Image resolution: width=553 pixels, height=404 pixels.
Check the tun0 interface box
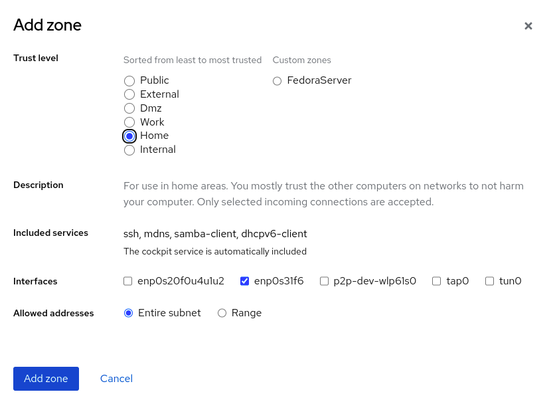click(490, 281)
